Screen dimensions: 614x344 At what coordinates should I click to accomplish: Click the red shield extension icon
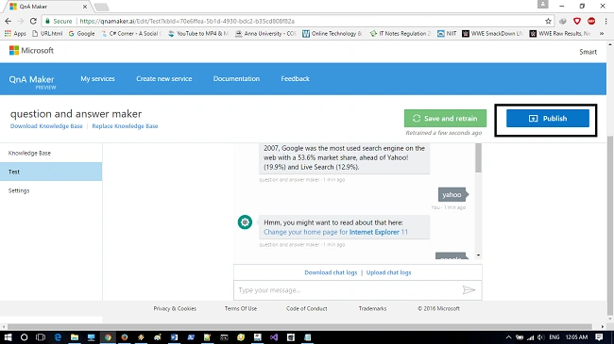(577, 21)
